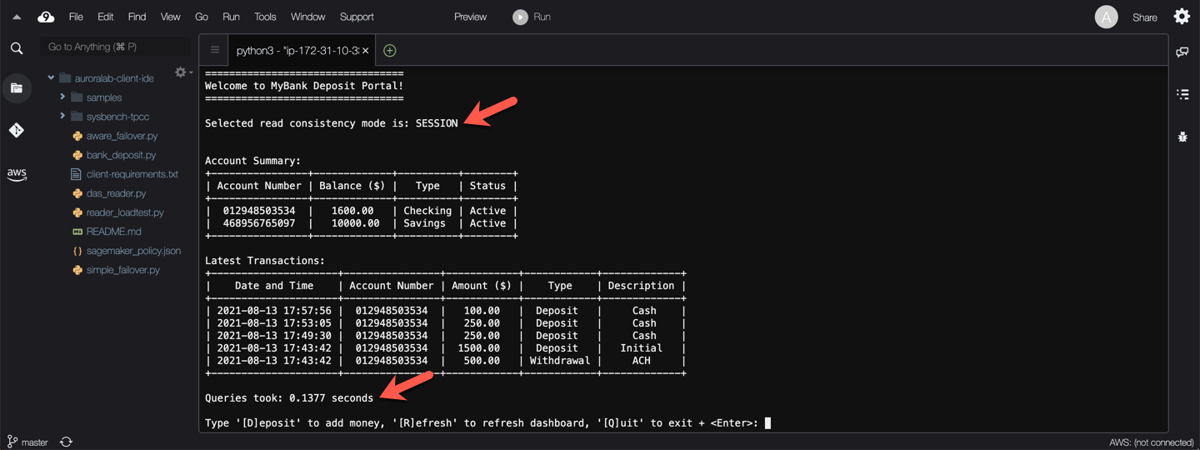The width and height of the screenshot is (1200, 450).
Task: Expand the sysbench-tpcc folder
Action: click(62, 117)
